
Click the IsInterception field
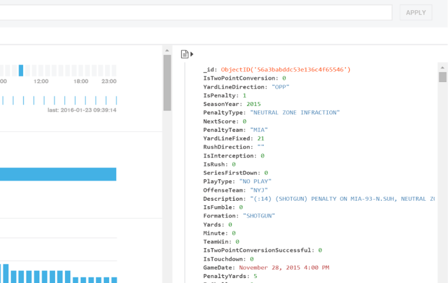click(x=234, y=156)
